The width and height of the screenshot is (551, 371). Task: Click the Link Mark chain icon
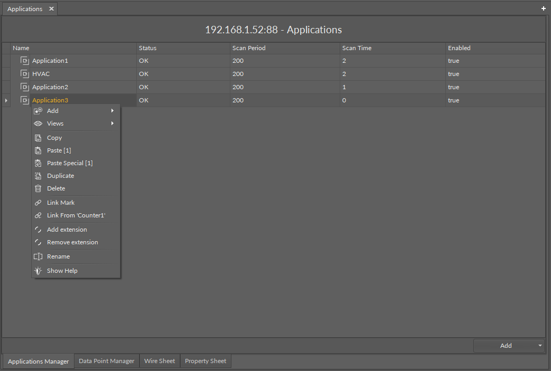(38, 203)
